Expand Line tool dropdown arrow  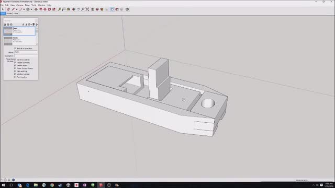17,9
